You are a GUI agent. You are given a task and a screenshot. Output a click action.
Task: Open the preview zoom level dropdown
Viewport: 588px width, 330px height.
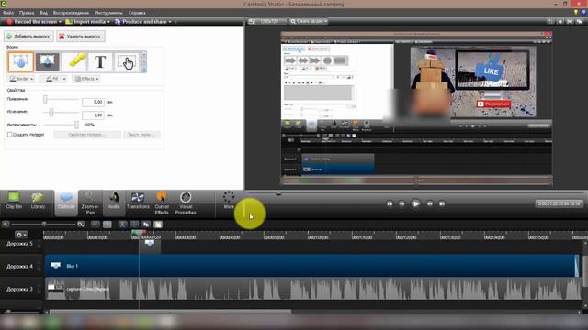point(309,22)
